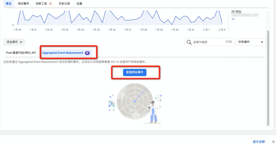The image size is (276, 145).
Task: Close the bottom bar with X
Action: 273,142
